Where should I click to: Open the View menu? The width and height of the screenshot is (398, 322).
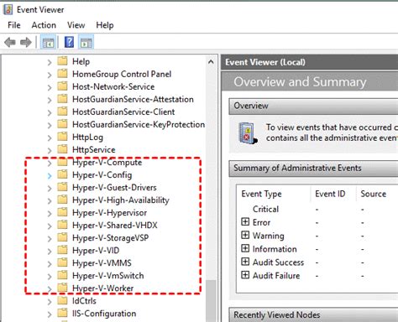click(x=76, y=25)
